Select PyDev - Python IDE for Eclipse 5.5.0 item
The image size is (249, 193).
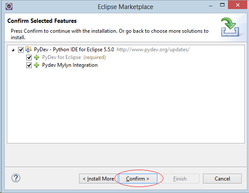[x=74, y=50]
